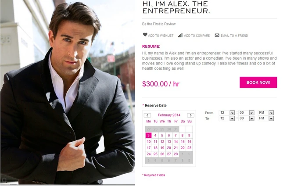Open the From minutes dropdown
Viewport: 294px width, 186px height.
(246, 113)
